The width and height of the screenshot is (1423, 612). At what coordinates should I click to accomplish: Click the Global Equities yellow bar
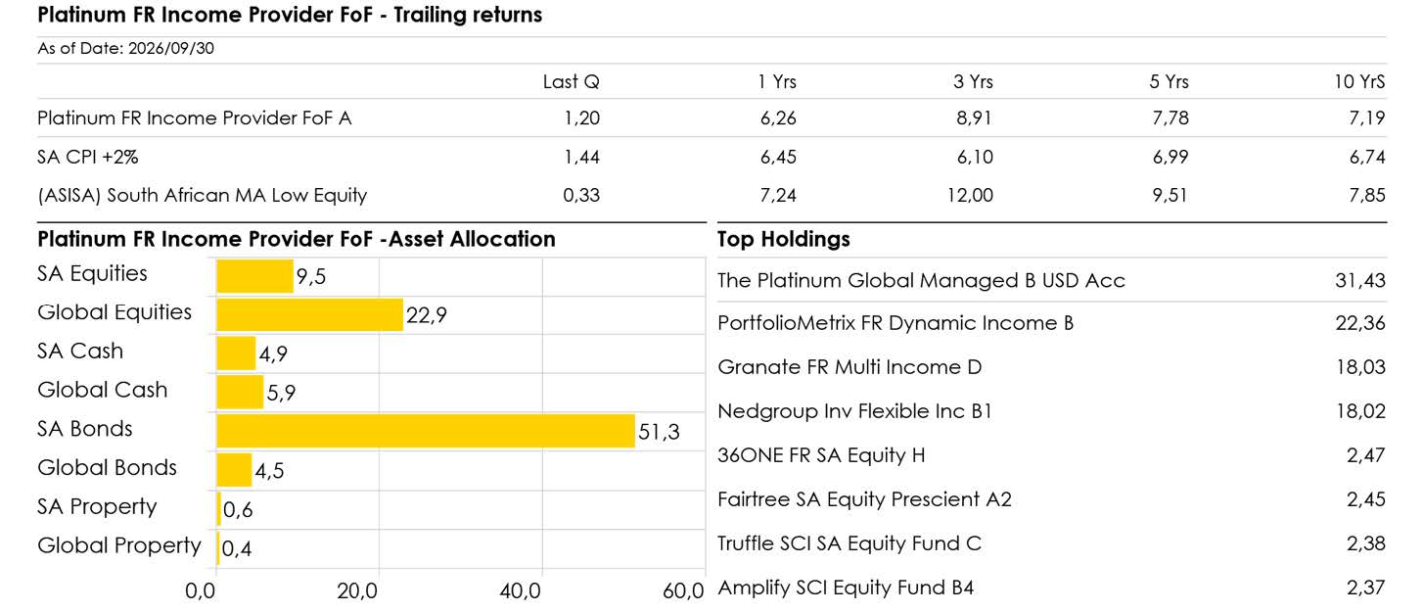pos(309,314)
